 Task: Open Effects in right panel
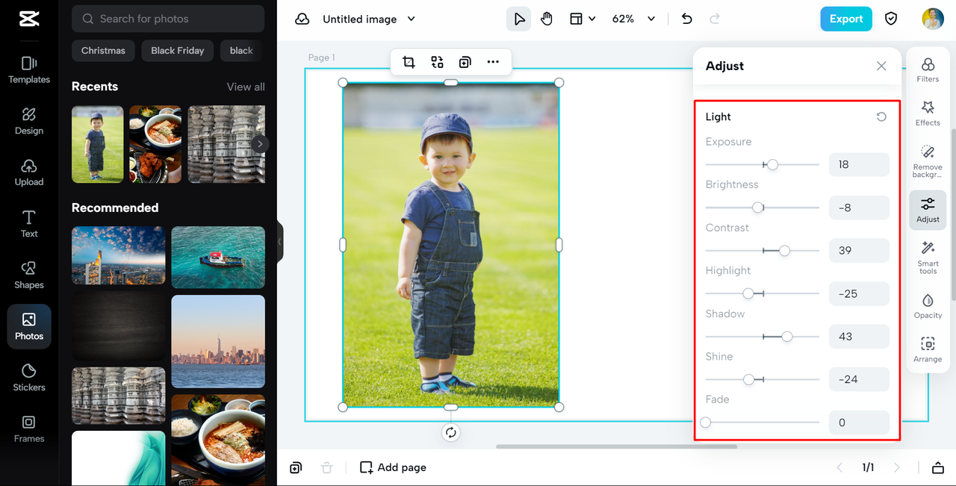928,113
